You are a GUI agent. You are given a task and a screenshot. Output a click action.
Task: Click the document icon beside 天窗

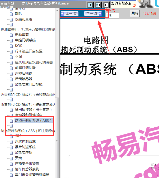tap(11, 158)
